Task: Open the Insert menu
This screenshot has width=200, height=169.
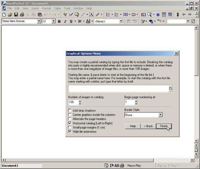Action: tap(35, 8)
